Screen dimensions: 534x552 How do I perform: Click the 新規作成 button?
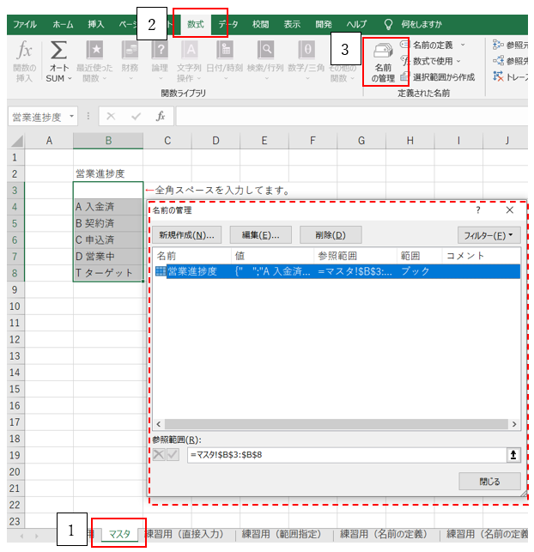(x=187, y=234)
